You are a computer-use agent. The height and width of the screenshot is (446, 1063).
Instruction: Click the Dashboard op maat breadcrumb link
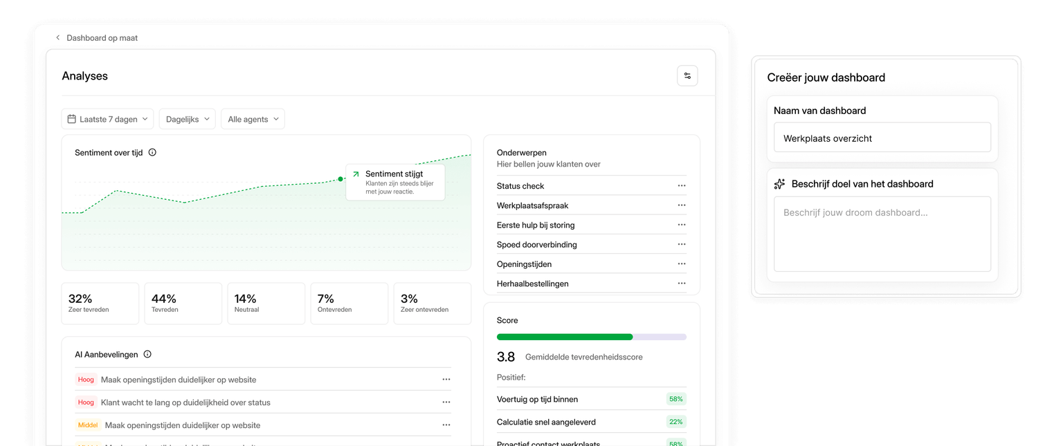(102, 38)
